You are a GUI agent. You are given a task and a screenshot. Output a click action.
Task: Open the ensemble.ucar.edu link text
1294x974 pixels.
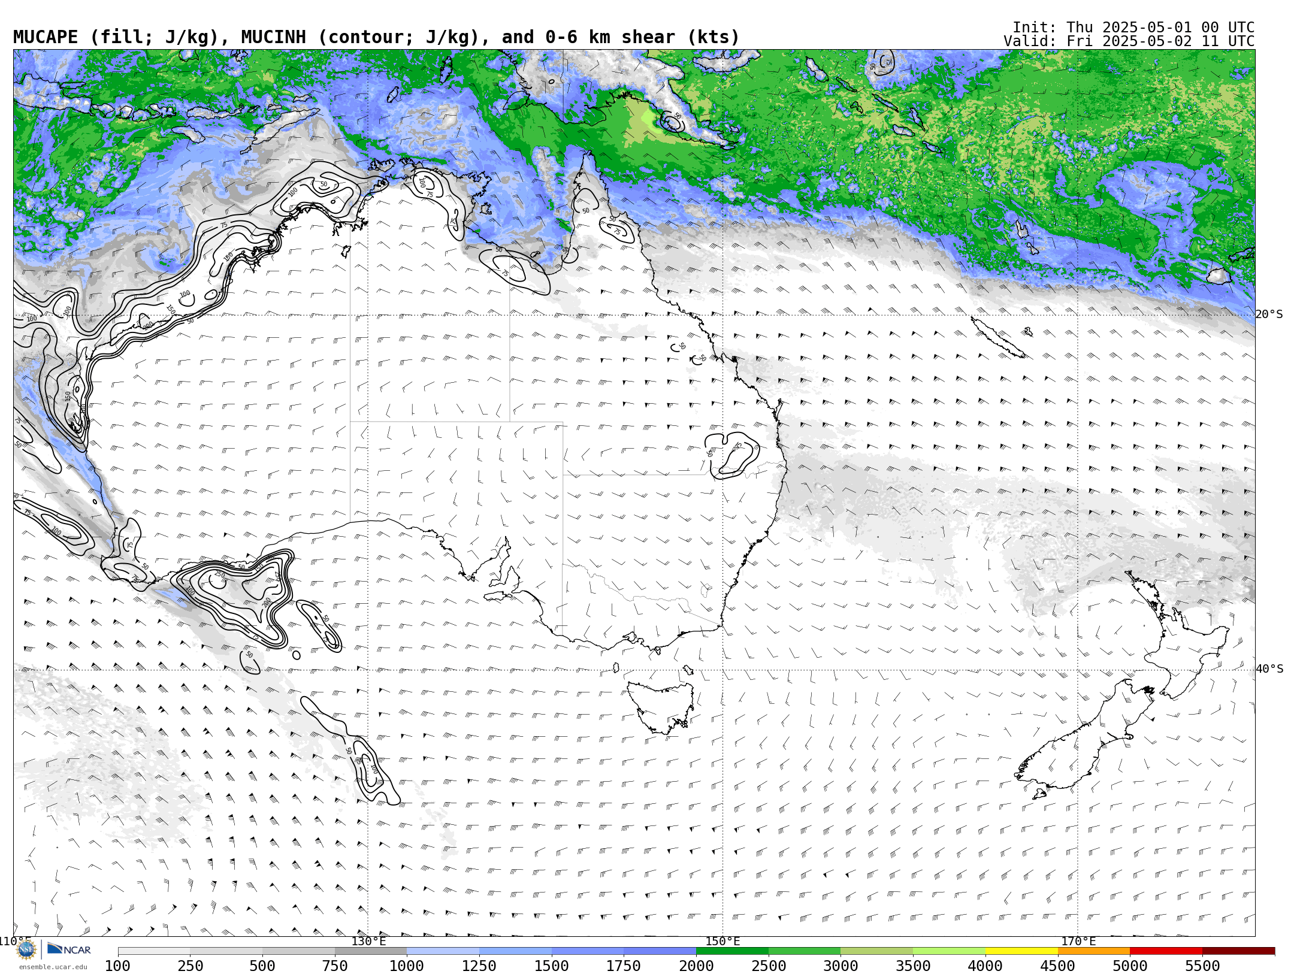tap(53, 967)
